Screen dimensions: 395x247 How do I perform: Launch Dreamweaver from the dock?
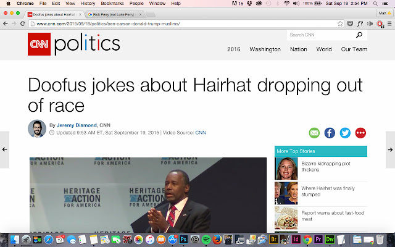pyautogui.click(x=330, y=239)
